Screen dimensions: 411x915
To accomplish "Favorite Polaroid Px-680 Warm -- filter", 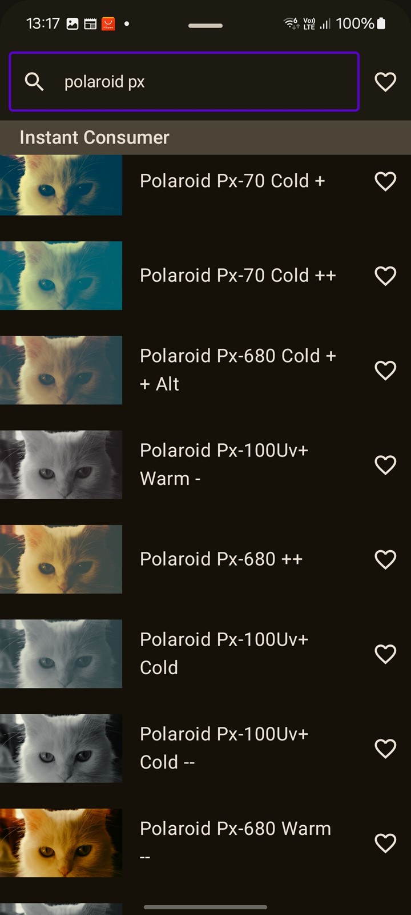I will pos(385,843).
